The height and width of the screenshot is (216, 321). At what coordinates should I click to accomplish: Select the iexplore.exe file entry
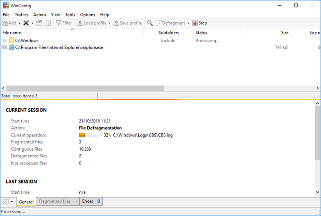coord(59,48)
